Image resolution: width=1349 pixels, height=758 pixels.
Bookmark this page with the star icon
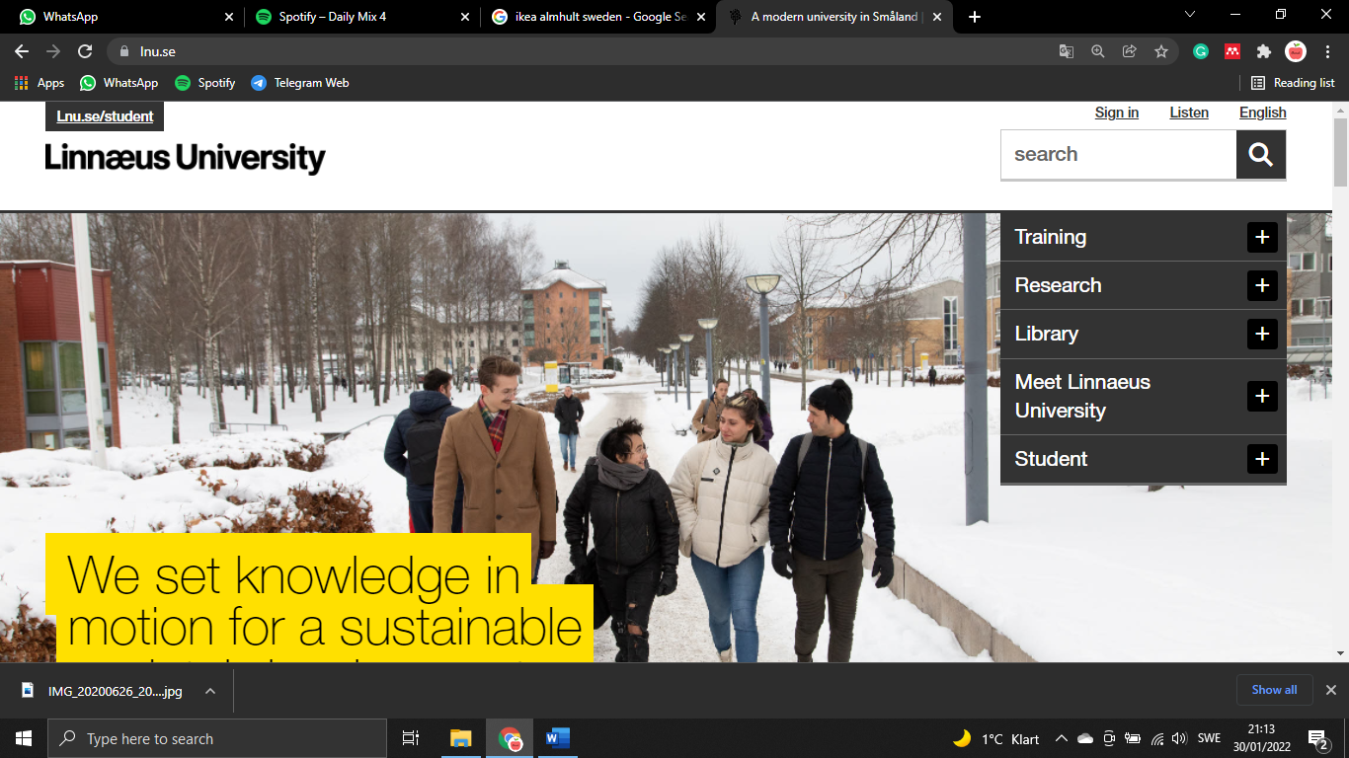tap(1161, 51)
